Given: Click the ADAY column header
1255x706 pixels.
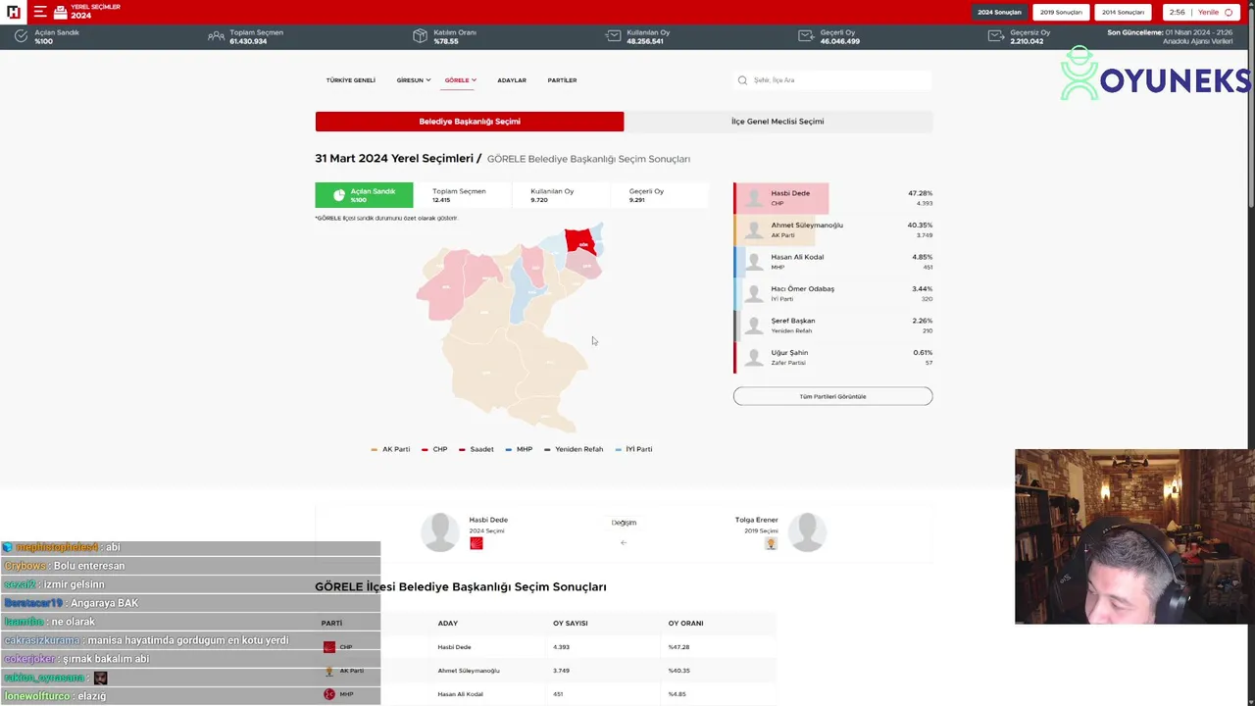Looking at the screenshot, I should pyautogui.click(x=448, y=624).
